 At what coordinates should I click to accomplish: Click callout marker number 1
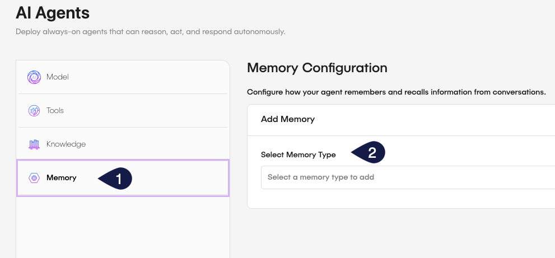point(116,179)
